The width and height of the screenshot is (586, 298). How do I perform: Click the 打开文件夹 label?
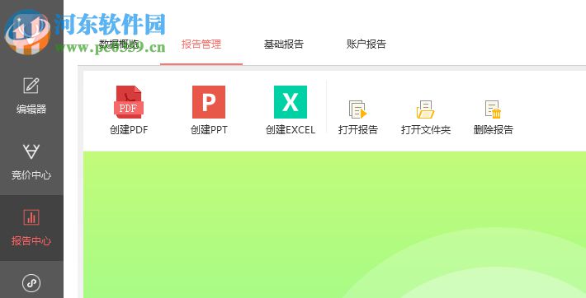pos(426,130)
